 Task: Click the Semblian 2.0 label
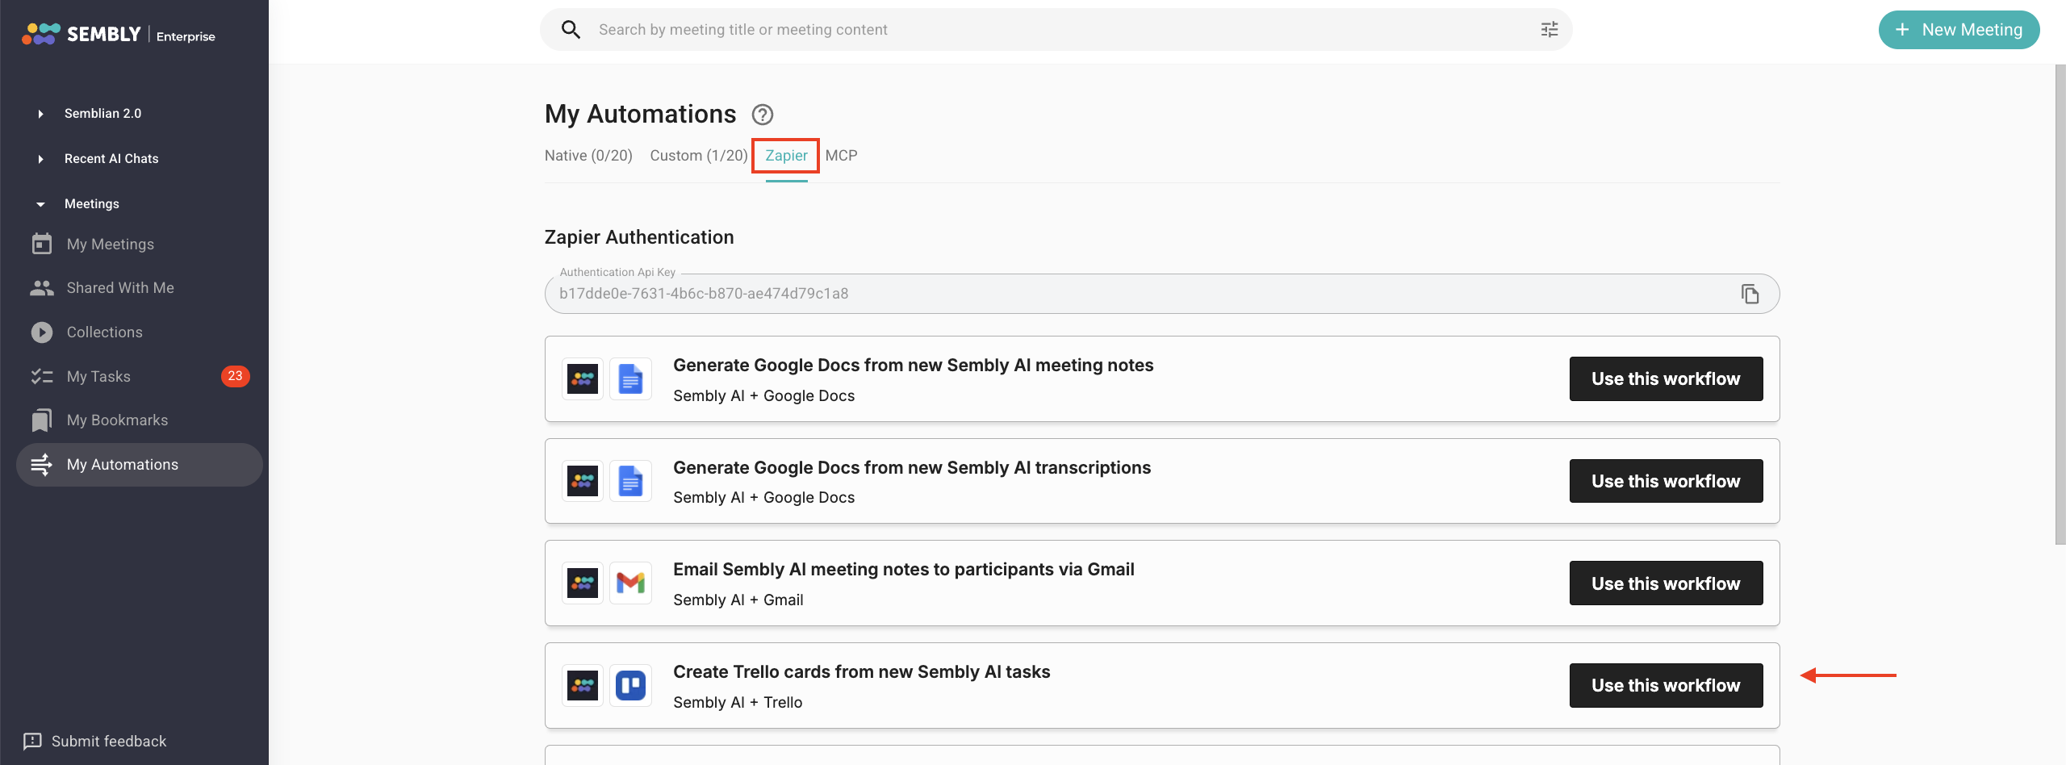coord(102,114)
